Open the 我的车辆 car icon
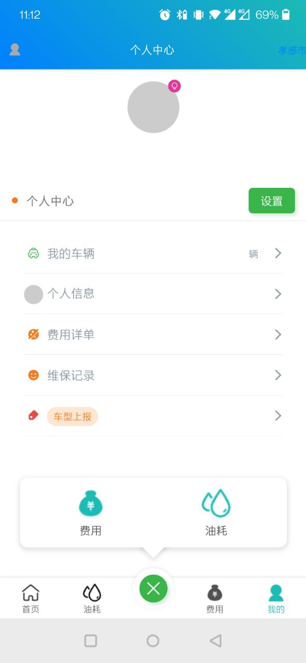306x663 pixels. click(x=33, y=254)
